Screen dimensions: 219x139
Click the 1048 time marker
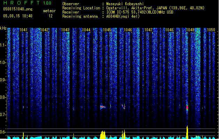[x=170, y=30]
